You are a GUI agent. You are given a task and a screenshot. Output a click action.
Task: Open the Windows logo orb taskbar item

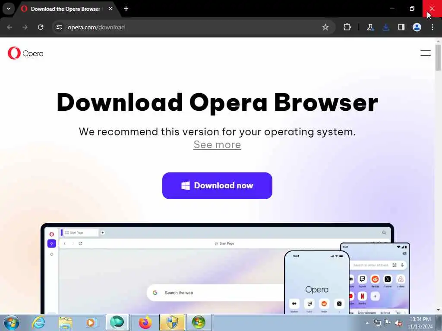pyautogui.click(x=199, y=322)
